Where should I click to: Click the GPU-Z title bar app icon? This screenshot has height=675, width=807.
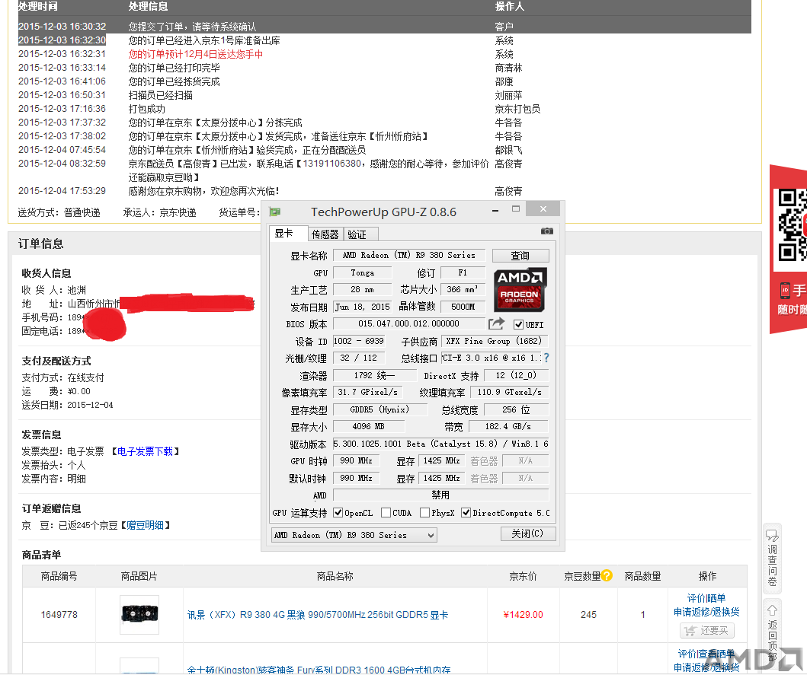(275, 212)
